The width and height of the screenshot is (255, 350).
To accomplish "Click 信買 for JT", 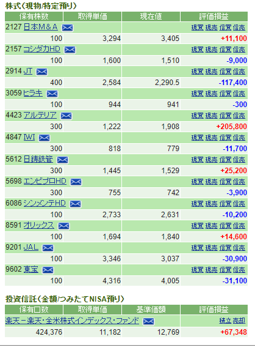I will point(225,72).
